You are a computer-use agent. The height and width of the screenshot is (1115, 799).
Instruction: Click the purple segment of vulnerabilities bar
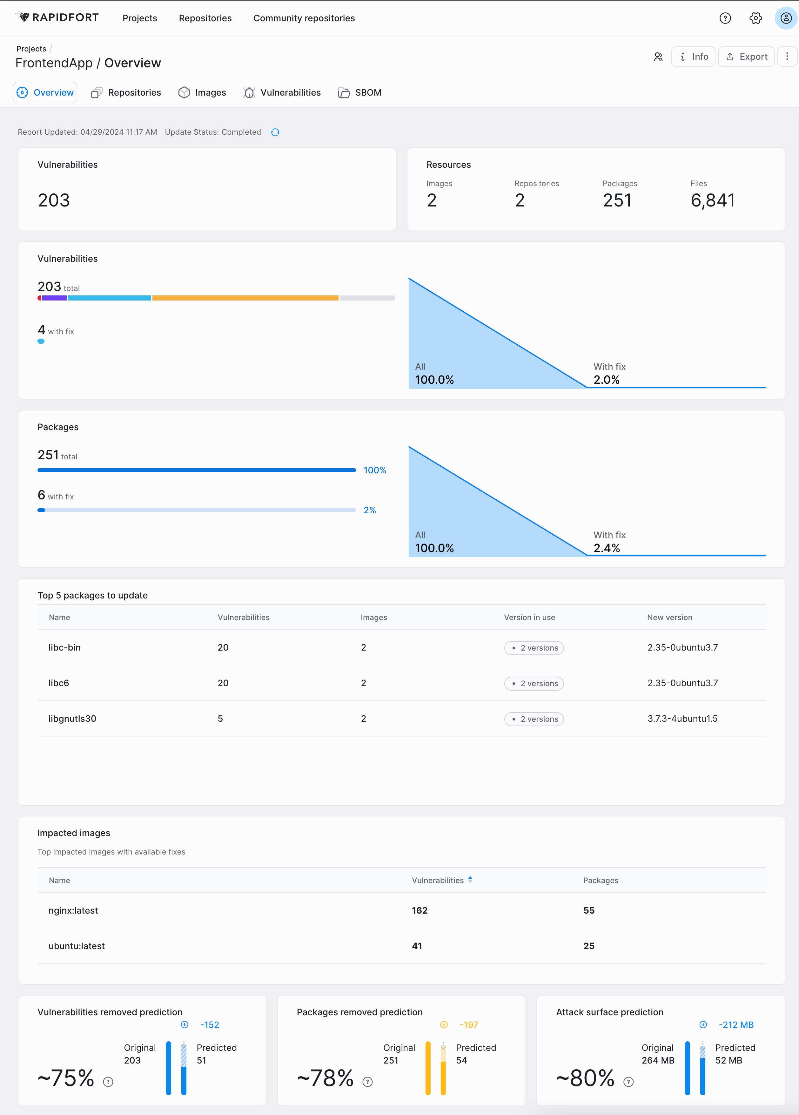click(54, 298)
